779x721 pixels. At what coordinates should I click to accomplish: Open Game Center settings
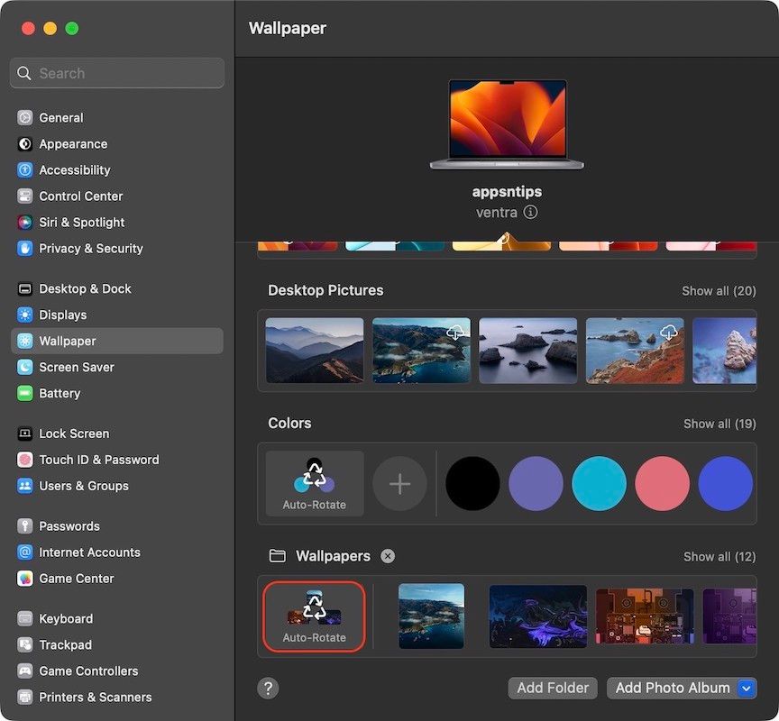tap(77, 579)
